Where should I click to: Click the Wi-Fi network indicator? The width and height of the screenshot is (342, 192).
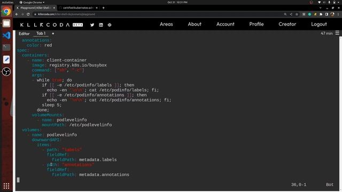pos(320,2)
